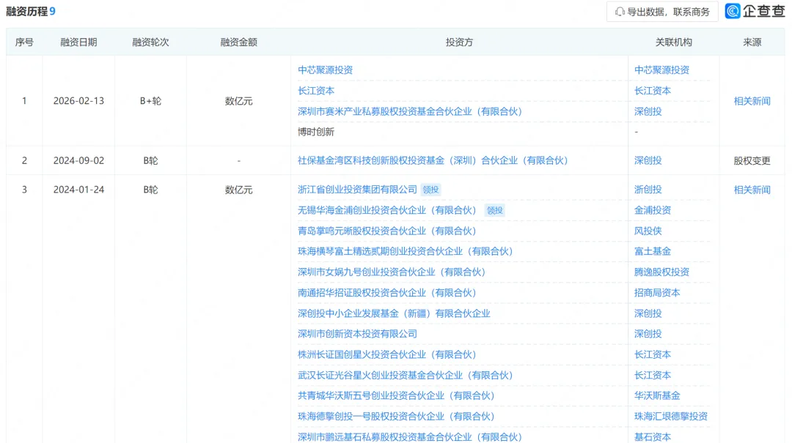Select 来源 column header
Image resolution: width=792 pixels, height=443 pixels.
pyautogui.click(x=752, y=42)
